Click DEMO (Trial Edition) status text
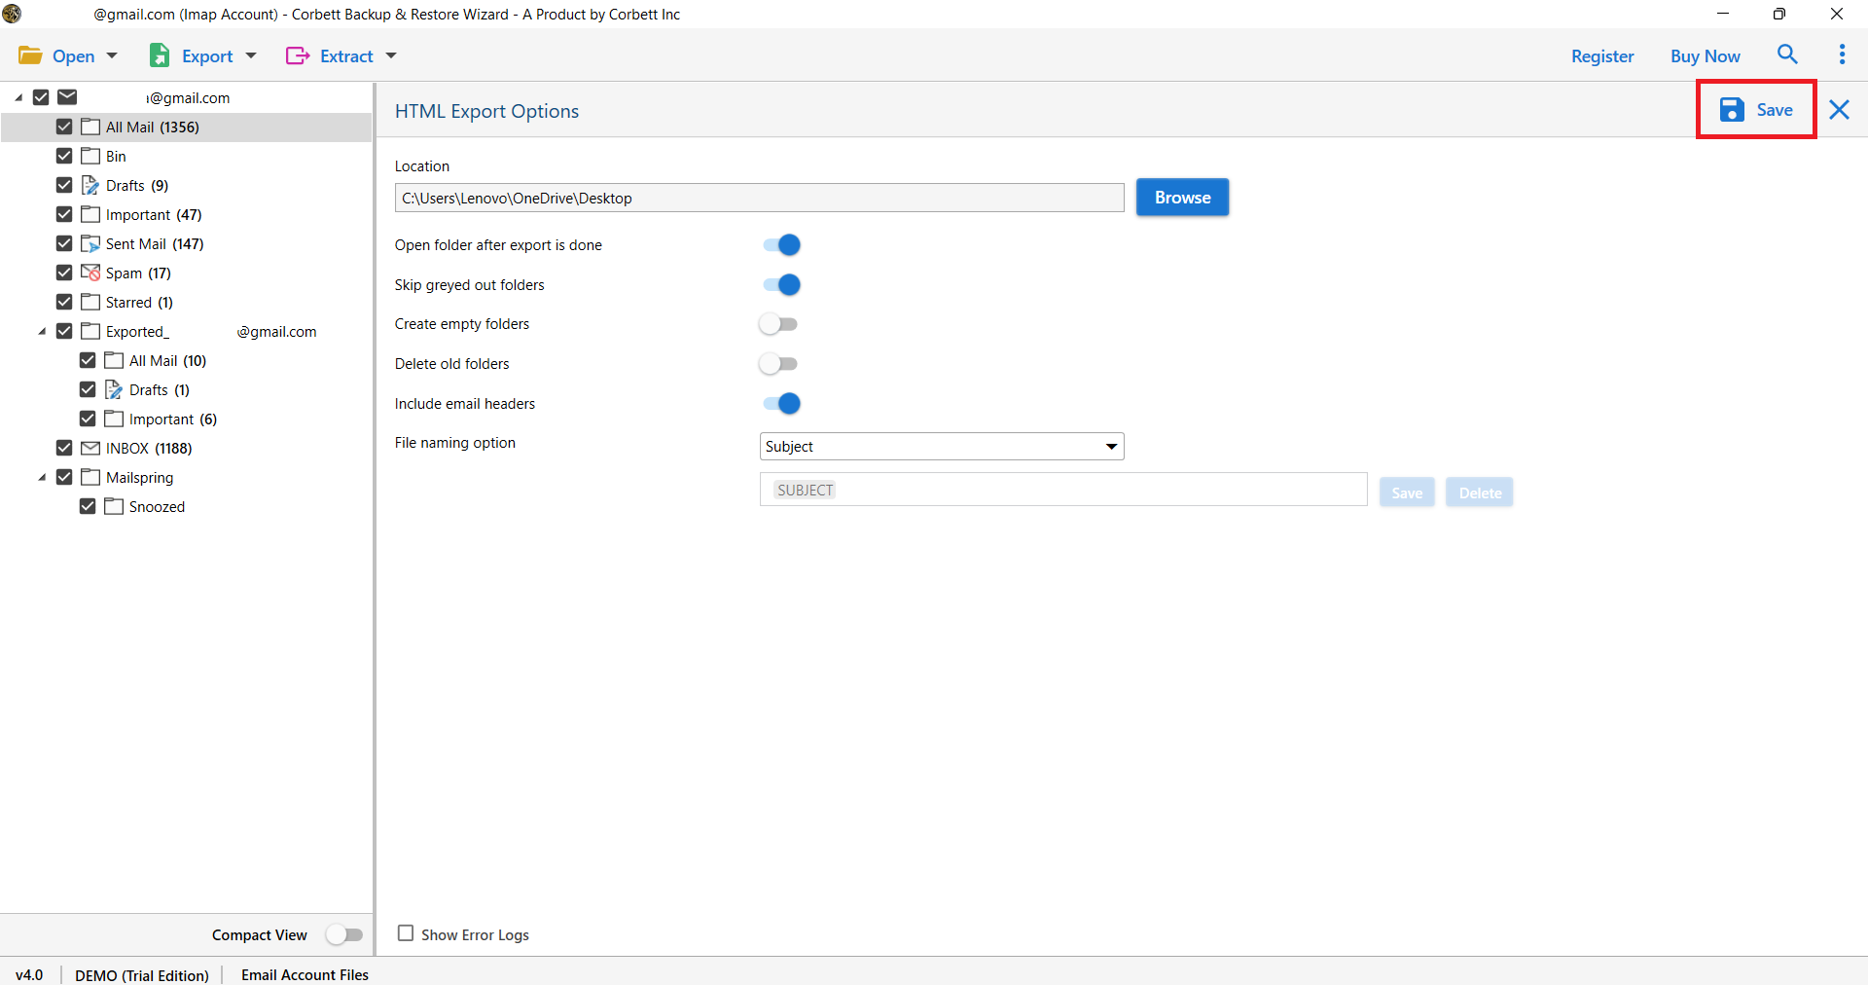 point(142,974)
